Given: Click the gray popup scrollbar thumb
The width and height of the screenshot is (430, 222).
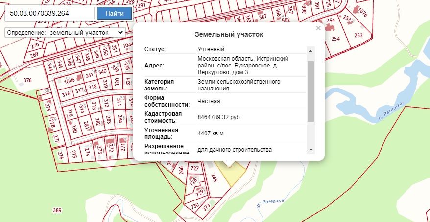Looking at the screenshot, I should [311, 91].
